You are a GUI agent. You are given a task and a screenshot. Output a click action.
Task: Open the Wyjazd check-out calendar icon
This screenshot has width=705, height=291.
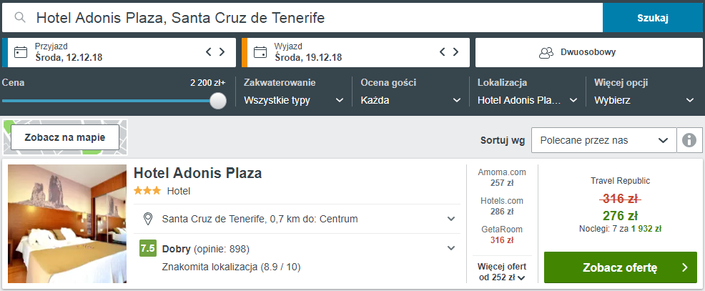(260, 52)
